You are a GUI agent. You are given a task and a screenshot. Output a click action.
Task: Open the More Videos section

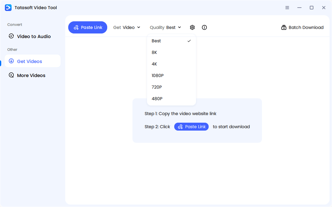click(31, 75)
